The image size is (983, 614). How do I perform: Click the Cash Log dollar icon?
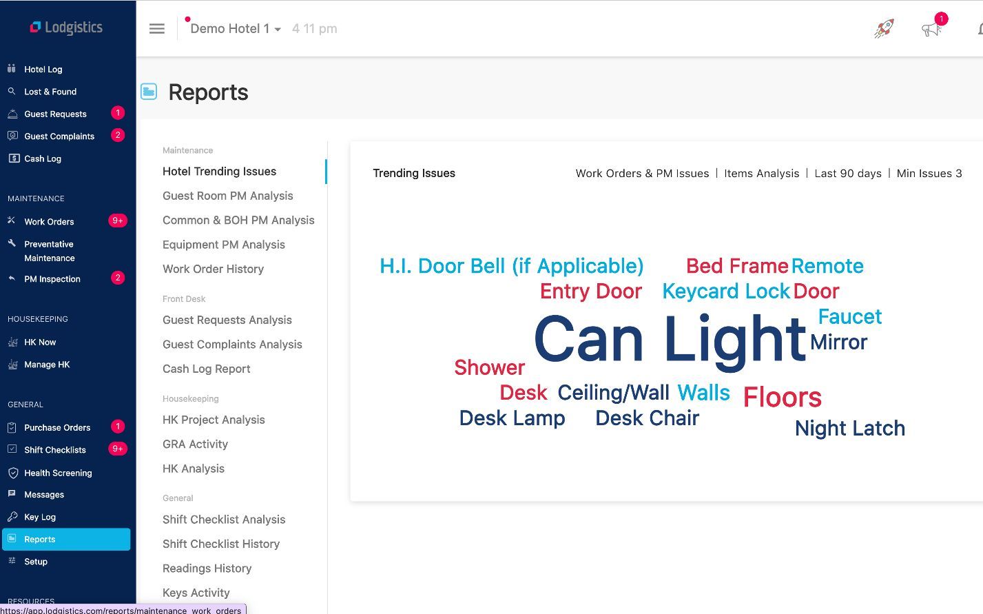[x=14, y=158]
